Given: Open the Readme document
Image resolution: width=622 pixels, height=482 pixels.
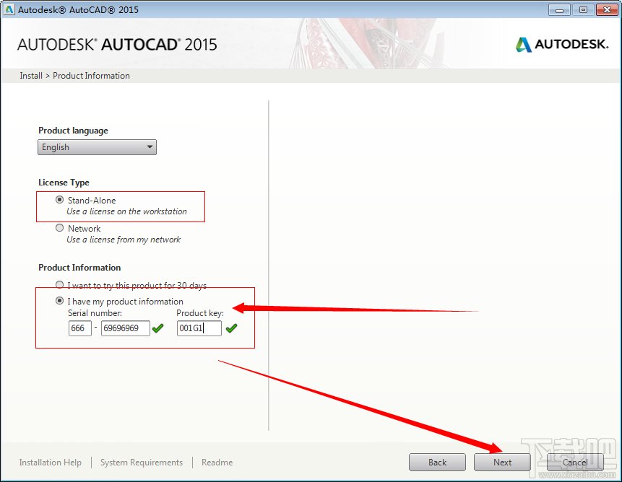Looking at the screenshot, I should coord(217,462).
